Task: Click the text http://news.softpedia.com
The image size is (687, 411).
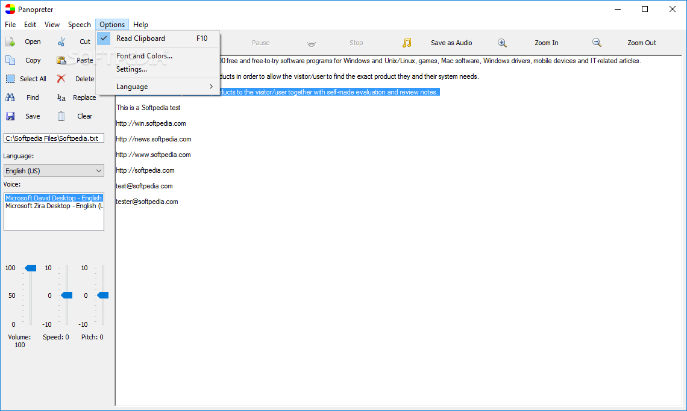Action: click(x=153, y=139)
